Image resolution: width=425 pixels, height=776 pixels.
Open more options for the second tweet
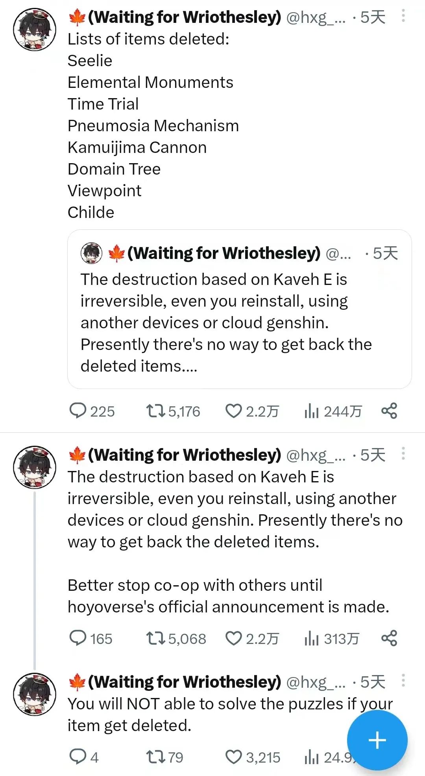tap(403, 454)
